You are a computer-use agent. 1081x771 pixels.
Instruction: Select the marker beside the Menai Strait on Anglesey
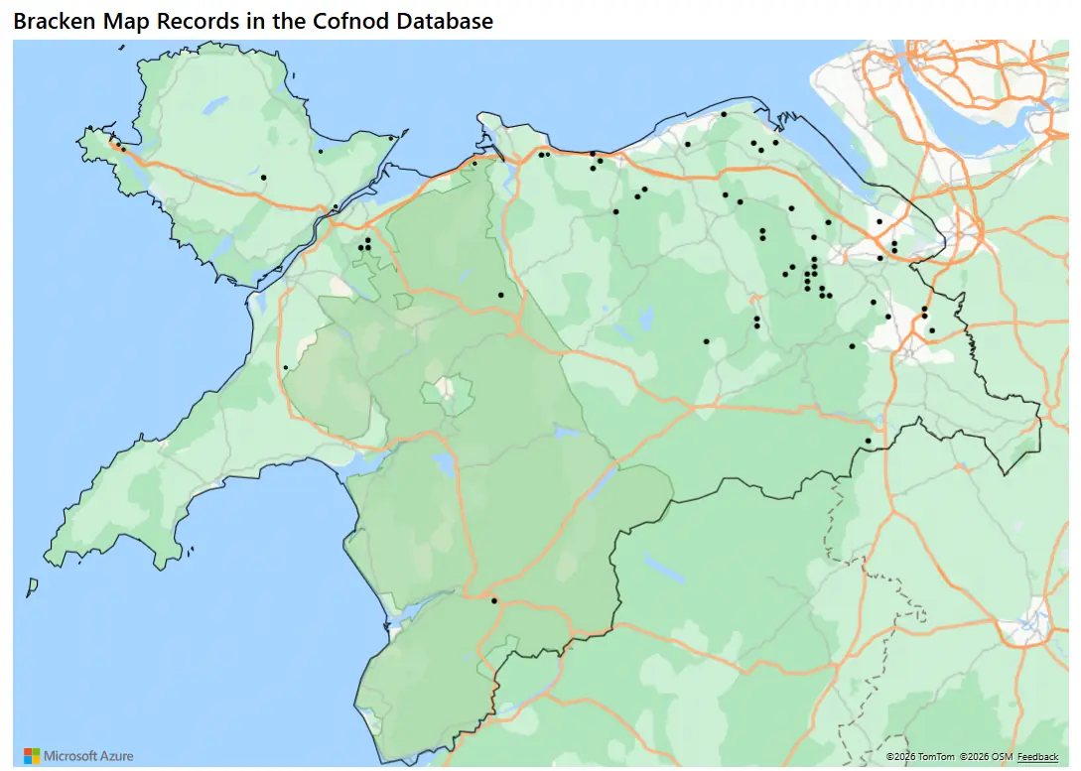pos(336,206)
